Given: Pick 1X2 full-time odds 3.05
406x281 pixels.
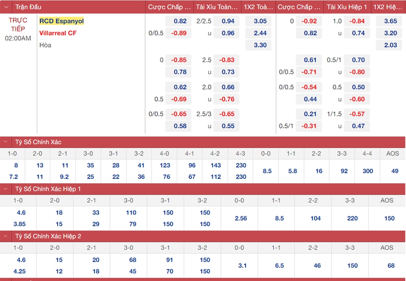Looking at the screenshot, I should [260, 21].
